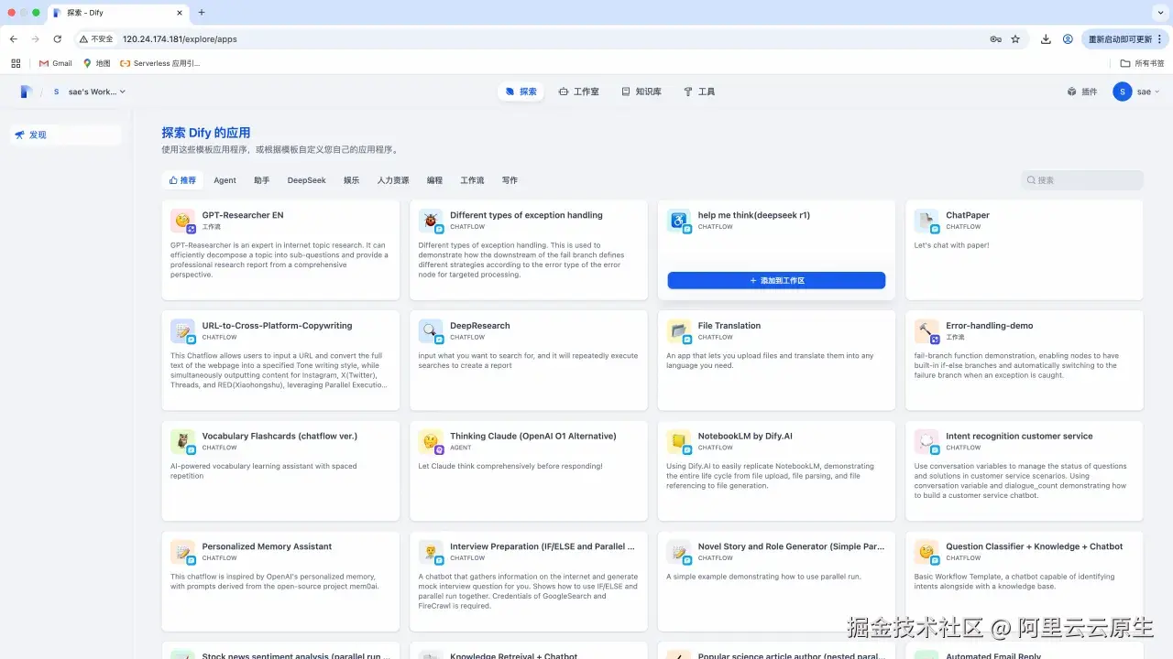Click the plugins cube icon

tap(1071, 92)
